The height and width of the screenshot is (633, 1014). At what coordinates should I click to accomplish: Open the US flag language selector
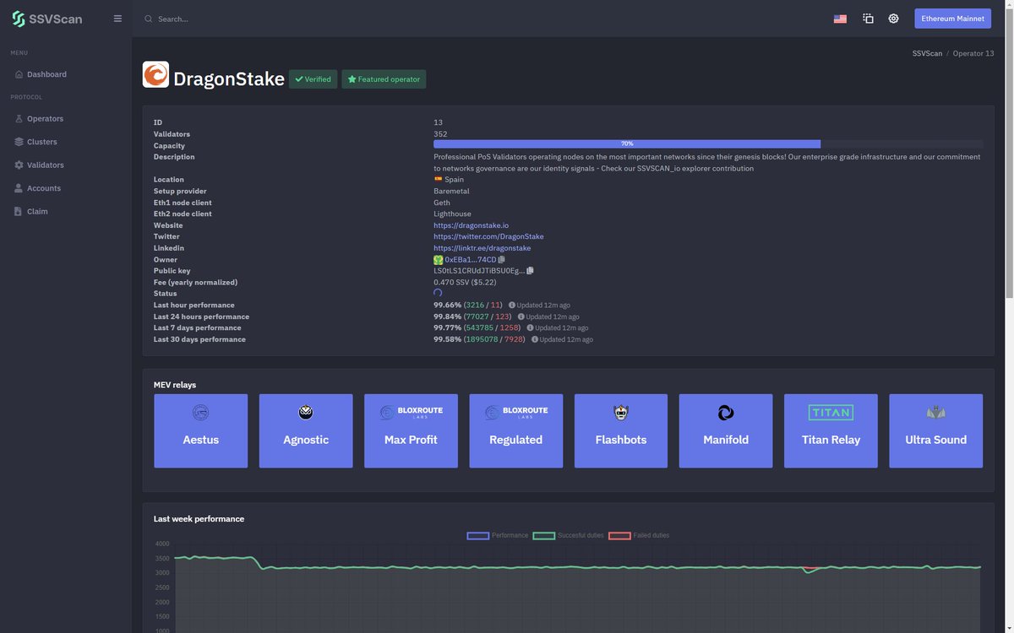[840, 19]
